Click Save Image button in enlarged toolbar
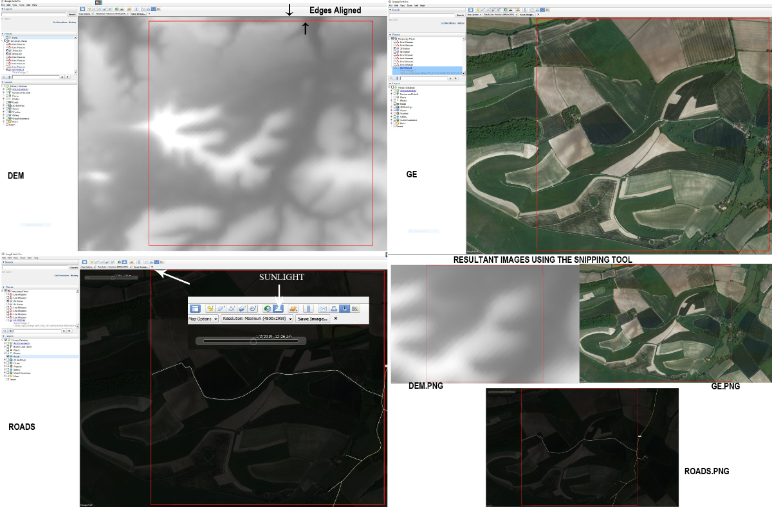The height and width of the screenshot is (507, 772). point(312,319)
